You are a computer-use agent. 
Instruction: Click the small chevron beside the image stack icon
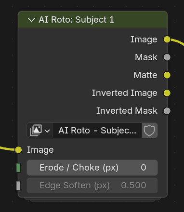47,131
